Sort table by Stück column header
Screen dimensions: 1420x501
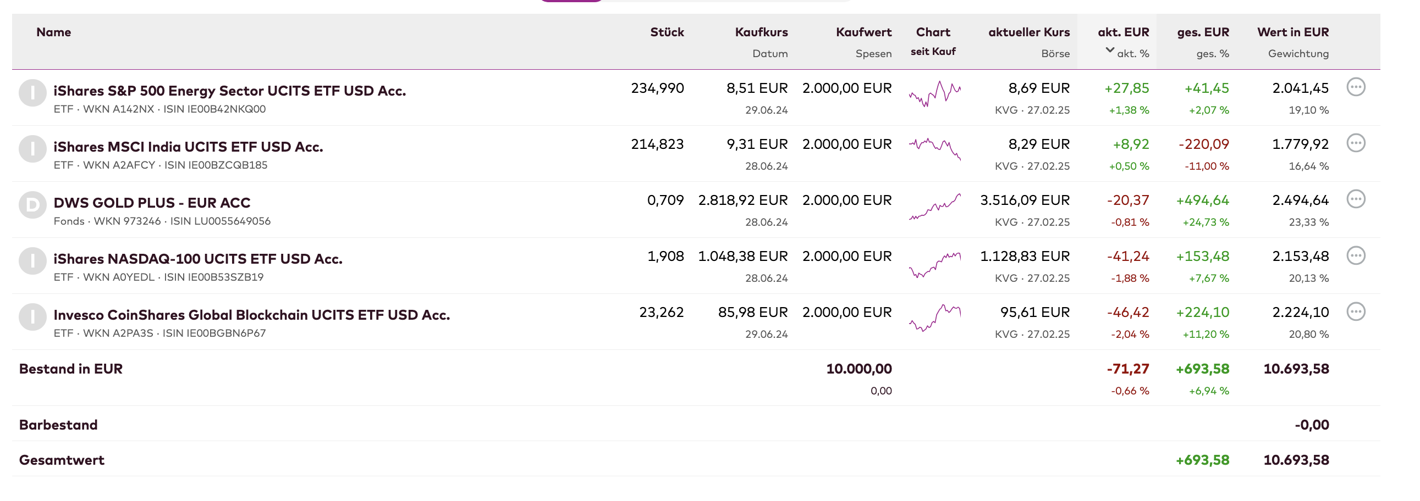tap(667, 32)
